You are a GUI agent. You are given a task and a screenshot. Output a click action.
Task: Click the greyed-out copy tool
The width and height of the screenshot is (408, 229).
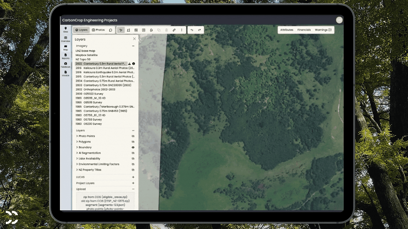pyautogui.click(x=159, y=30)
